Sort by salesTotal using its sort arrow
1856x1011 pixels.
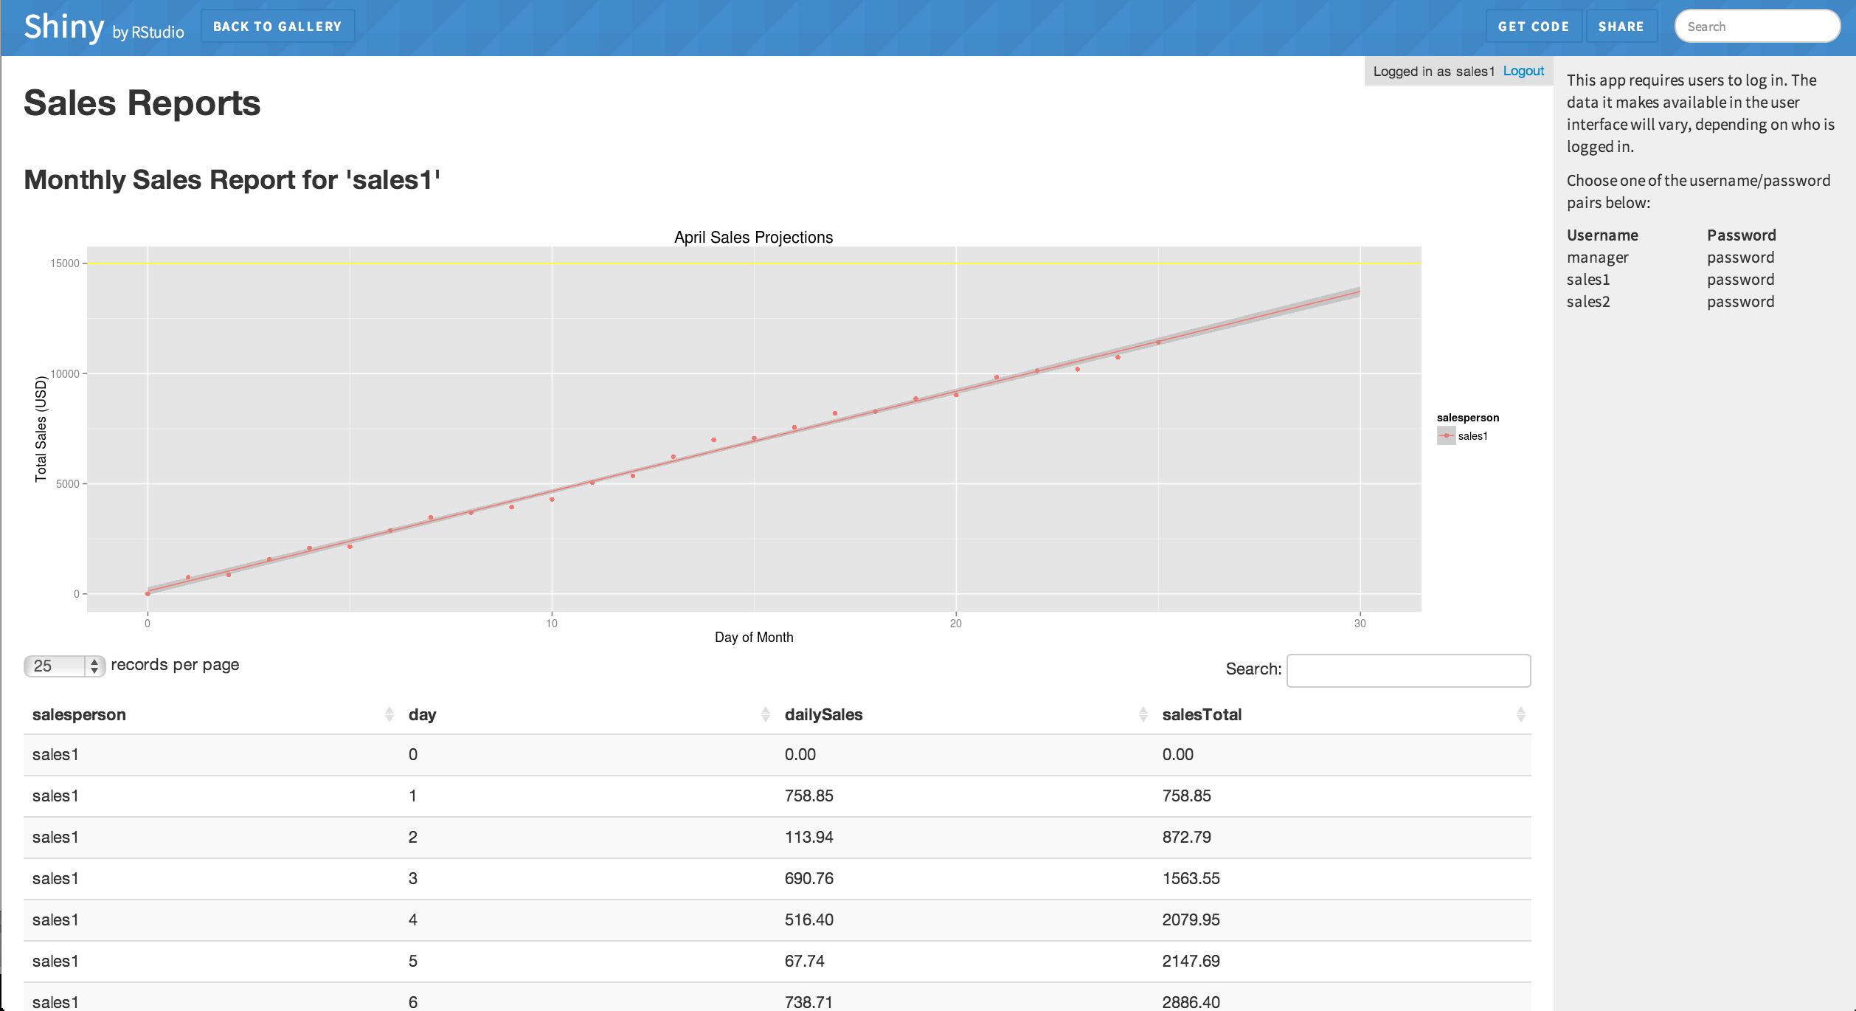point(1520,714)
